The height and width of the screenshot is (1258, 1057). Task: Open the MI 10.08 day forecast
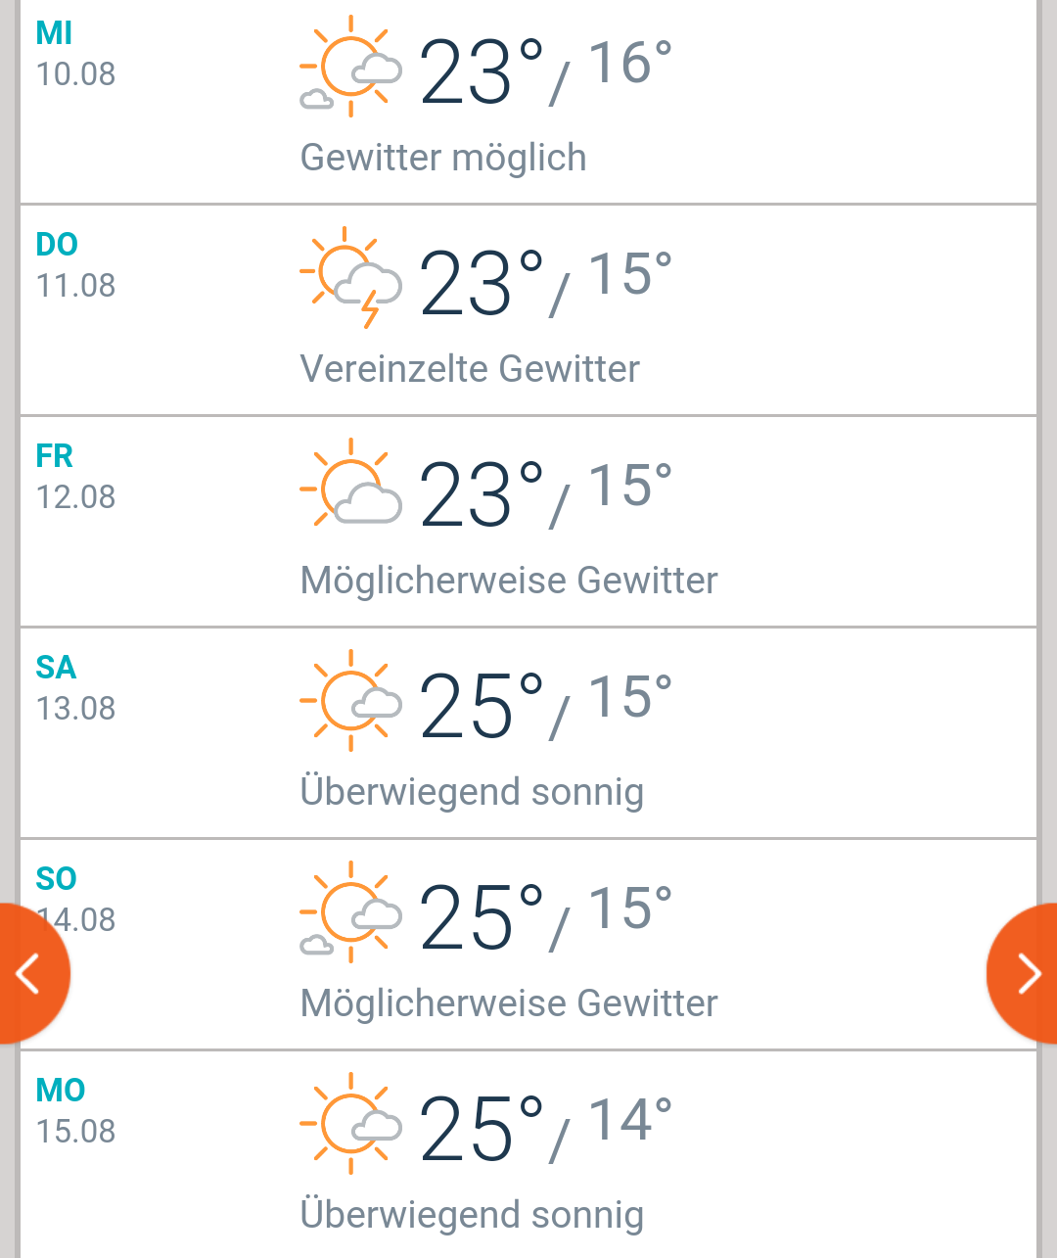(75, 55)
